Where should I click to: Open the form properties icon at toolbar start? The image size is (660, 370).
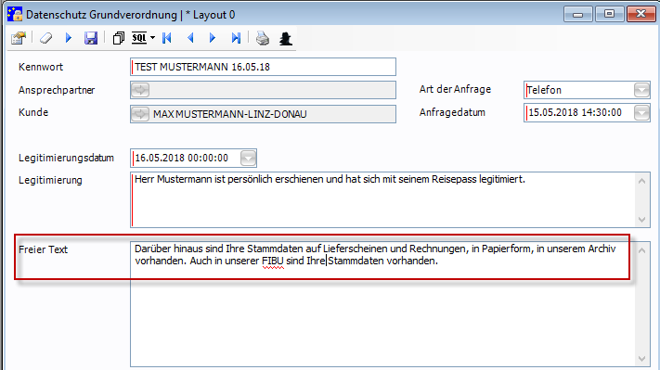[x=19, y=38]
